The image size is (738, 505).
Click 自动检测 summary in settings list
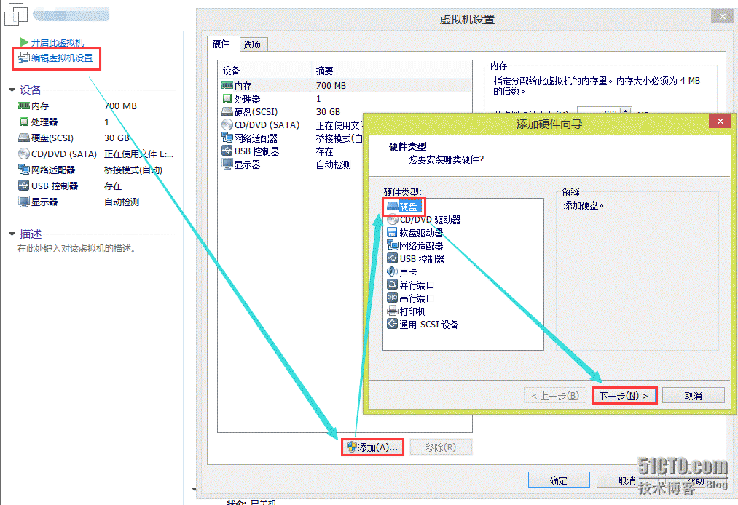coord(333,164)
